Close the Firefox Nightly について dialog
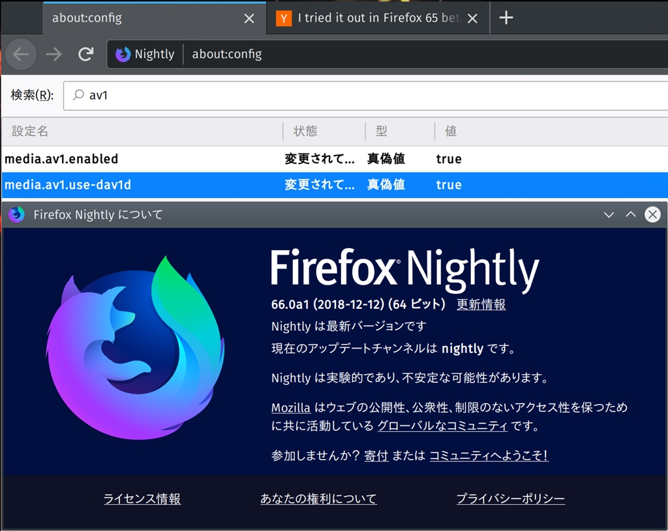Image resolution: width=668 pixels, height=531 pixels. [x=652, y=214]
